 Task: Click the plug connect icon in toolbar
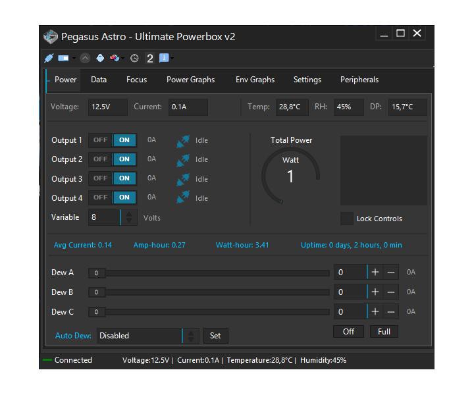pyautogui.click(x=49, y=58)
